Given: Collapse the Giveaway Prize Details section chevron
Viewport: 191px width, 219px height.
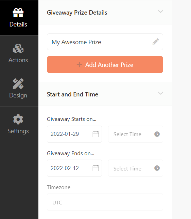Looking at the screenshot, I should 160,11.
